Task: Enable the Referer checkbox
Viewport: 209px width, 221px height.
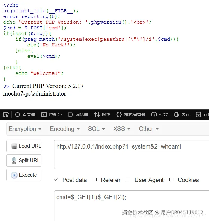Action: pos(95,180)
